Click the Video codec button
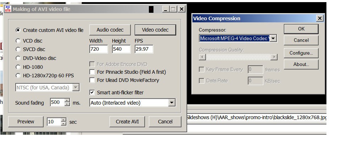Screen dimensions: 364x145 (x=155, y=30)
